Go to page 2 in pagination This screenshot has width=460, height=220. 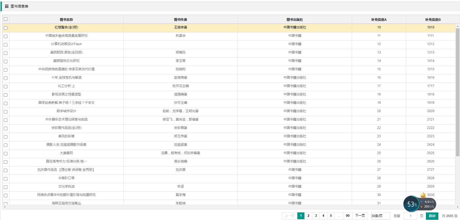point(308,216)
